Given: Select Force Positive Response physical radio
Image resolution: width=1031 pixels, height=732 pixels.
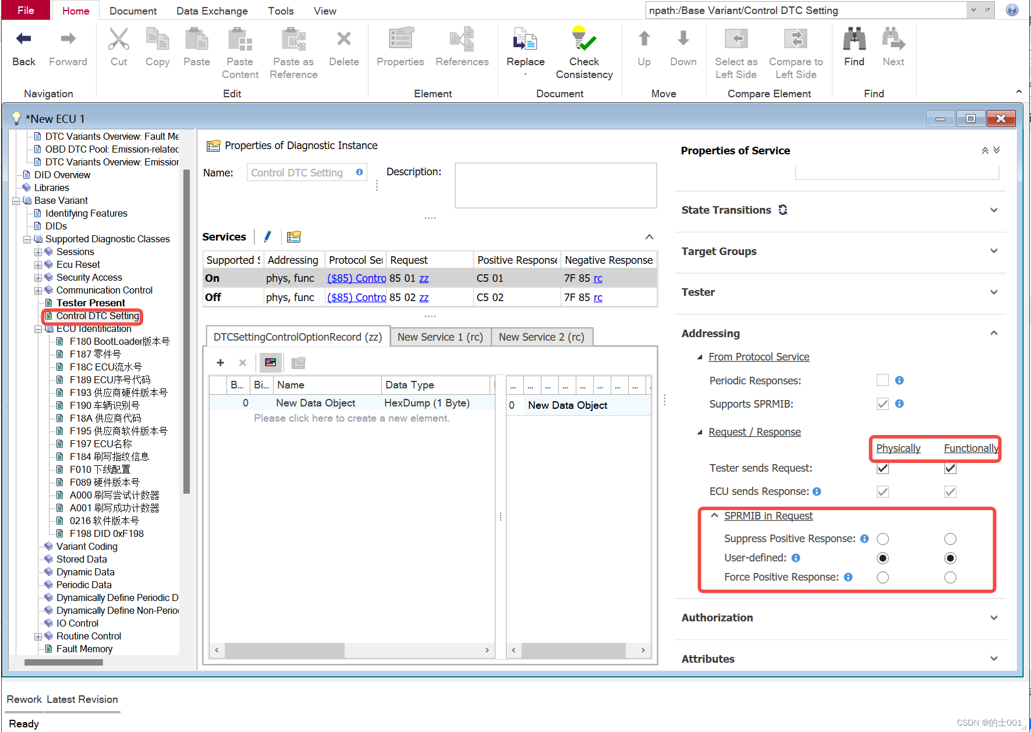Looking at the screenshot, I should pos(883,577).
